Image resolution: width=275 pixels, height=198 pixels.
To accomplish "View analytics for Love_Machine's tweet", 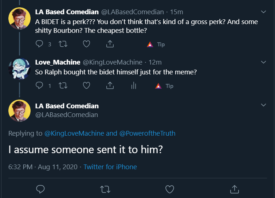I will pos(134,85).
